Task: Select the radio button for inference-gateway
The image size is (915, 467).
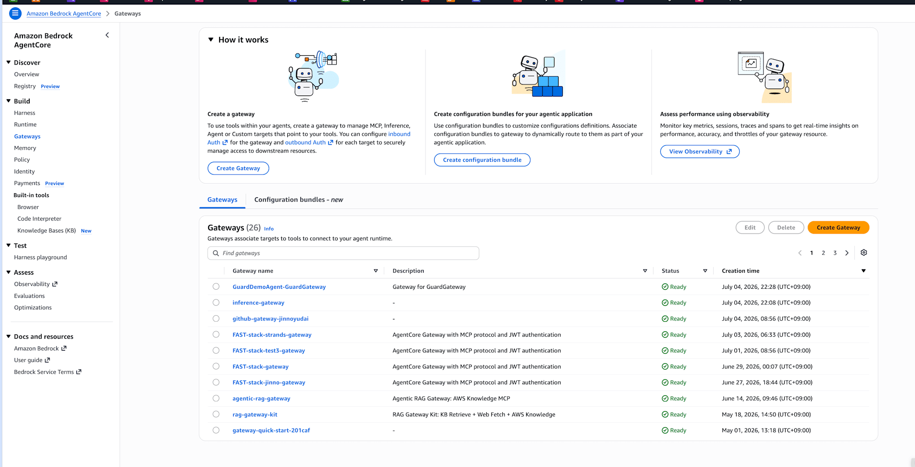Action: 216,302
